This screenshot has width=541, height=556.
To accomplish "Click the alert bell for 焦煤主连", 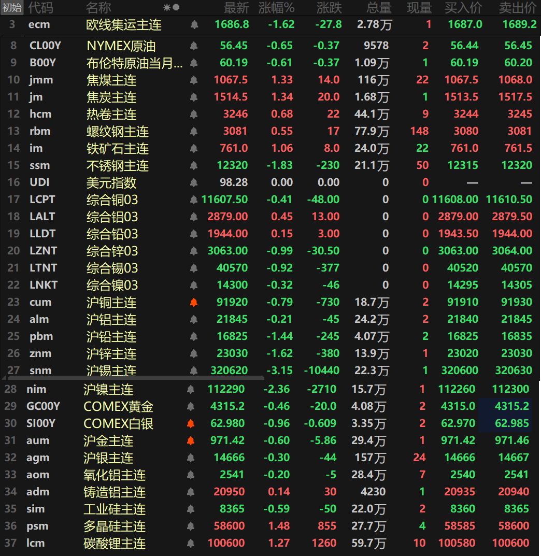I will (194, 80).
